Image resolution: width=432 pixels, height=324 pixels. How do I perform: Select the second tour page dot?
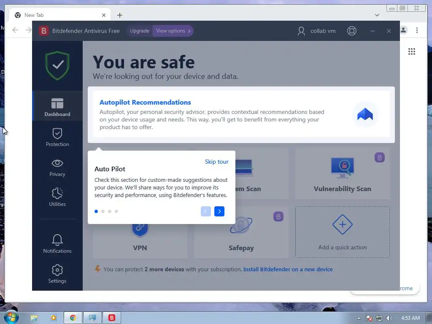click(x=103, y=211)
